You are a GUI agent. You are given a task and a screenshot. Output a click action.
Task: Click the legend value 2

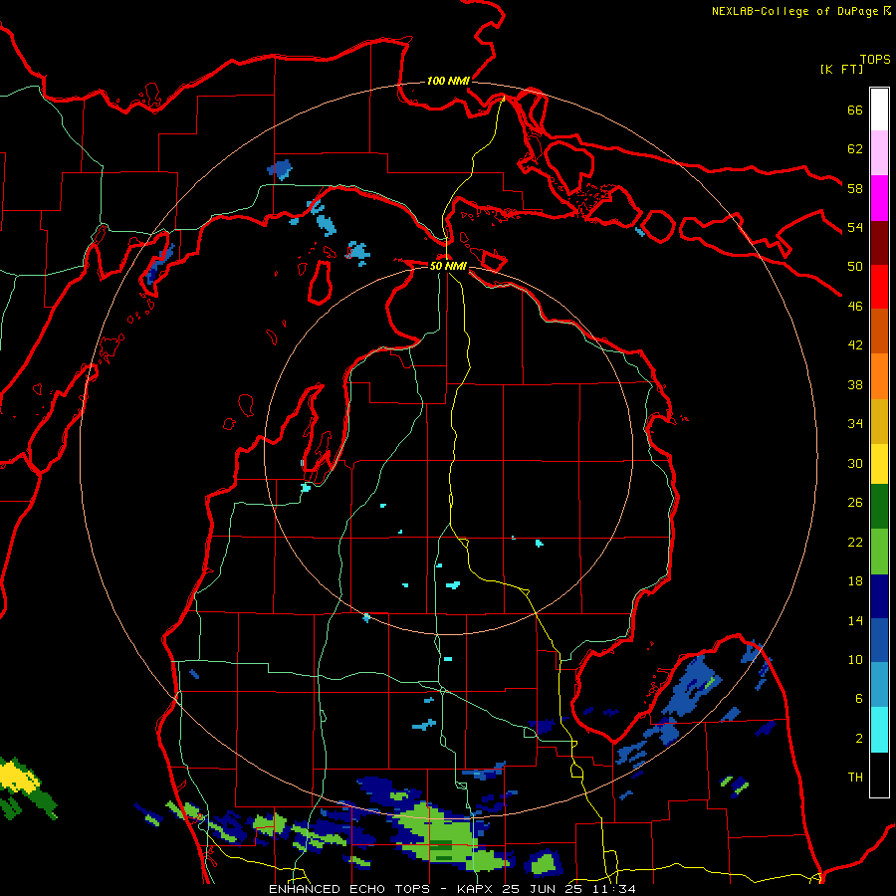[858, 739]
